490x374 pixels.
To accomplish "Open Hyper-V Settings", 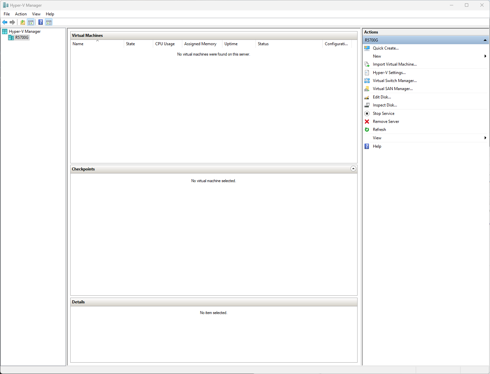I will point(389,73).
